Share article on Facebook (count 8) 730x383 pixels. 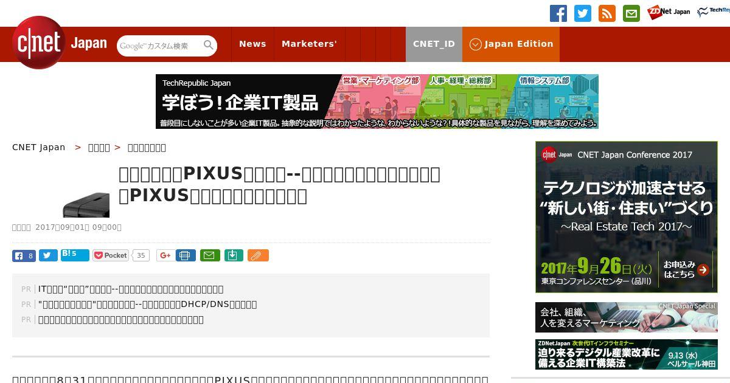24,255
